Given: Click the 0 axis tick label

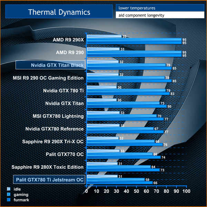Looking at the screenshot, I should (87, 191).
